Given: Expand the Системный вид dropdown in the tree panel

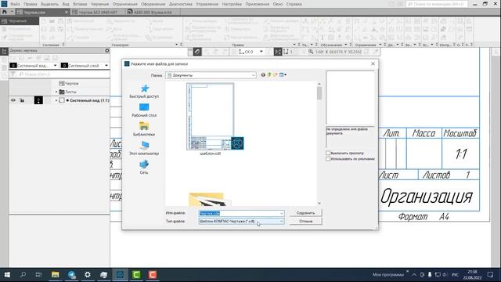Looking at the screenshot, I should [x=56, y=66].
